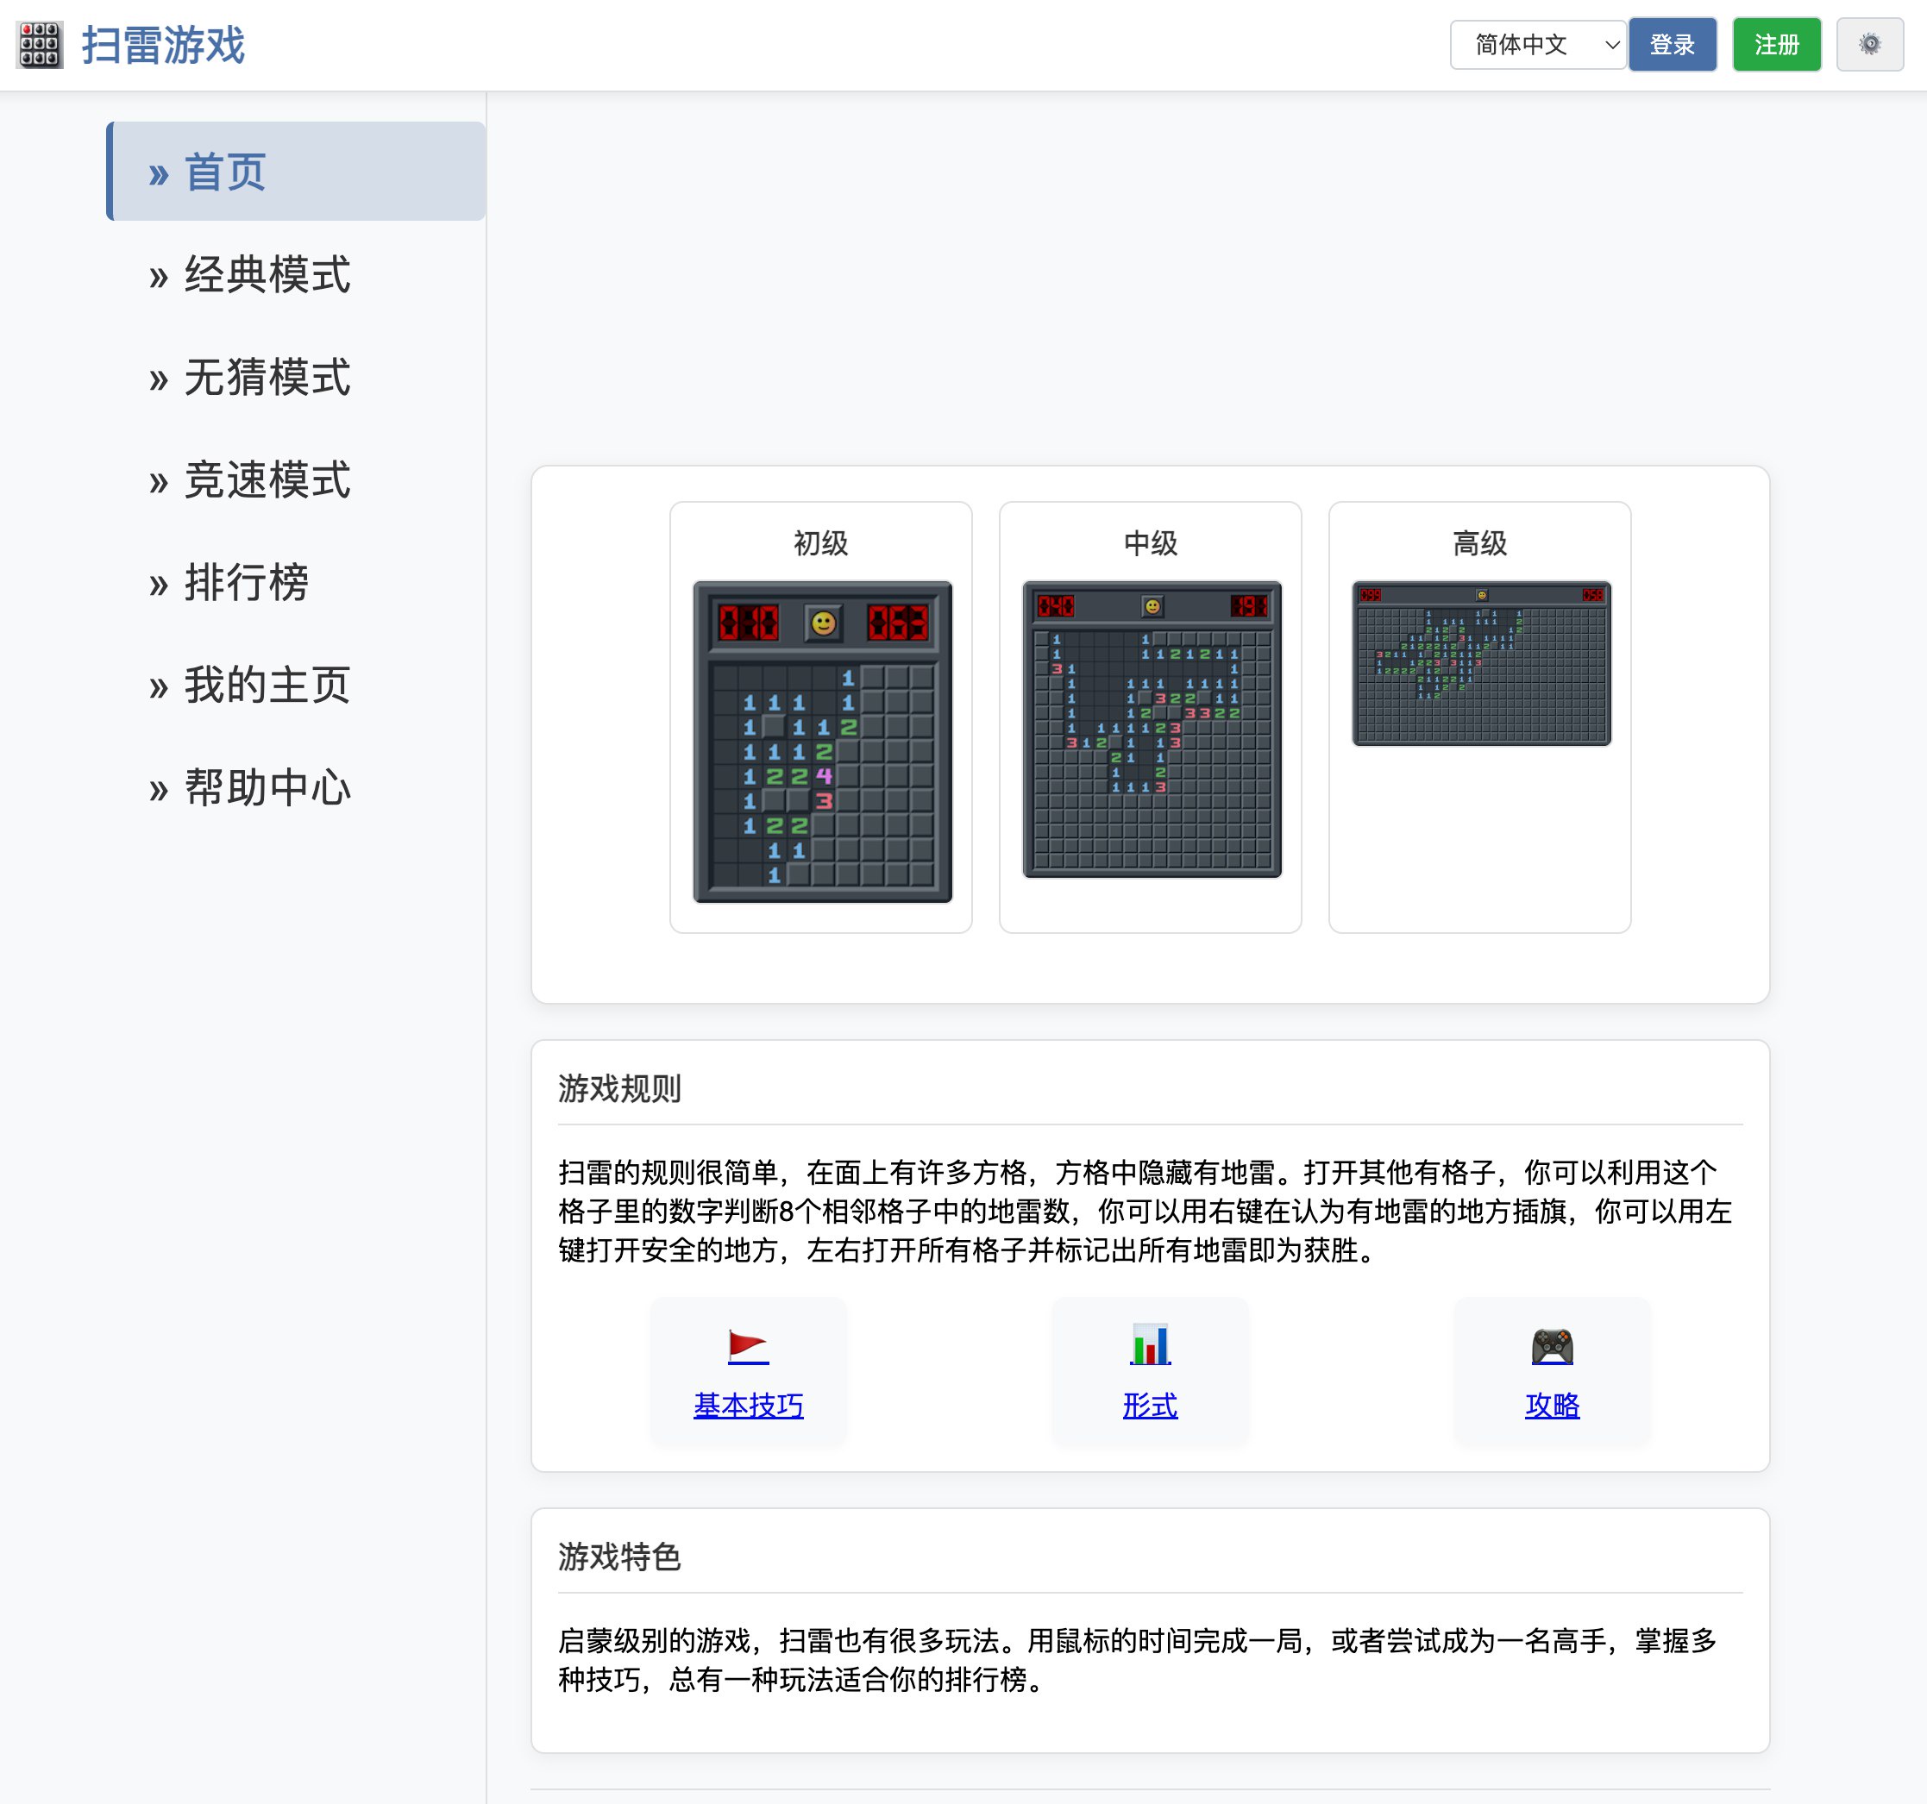Open the 攻略 link

coord(1551,1405)
